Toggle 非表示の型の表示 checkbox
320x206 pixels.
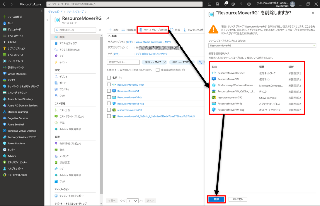pos(158,70)
